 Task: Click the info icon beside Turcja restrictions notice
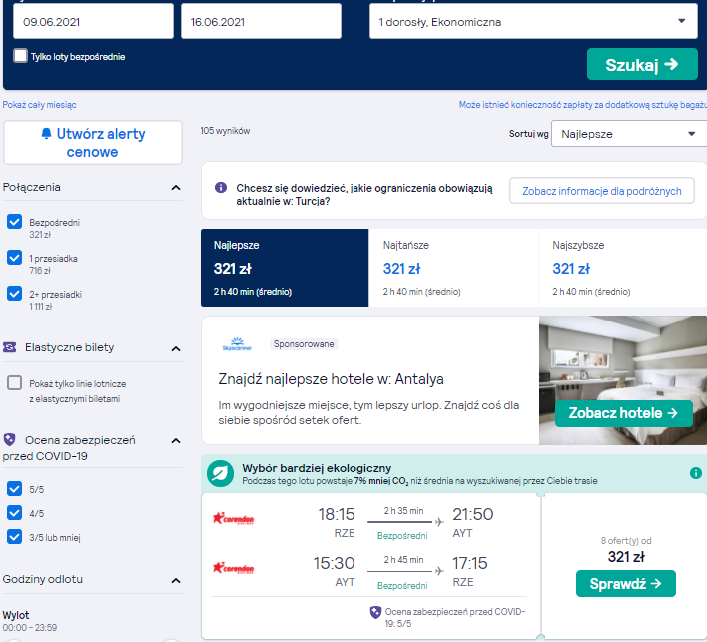point(221,187)
